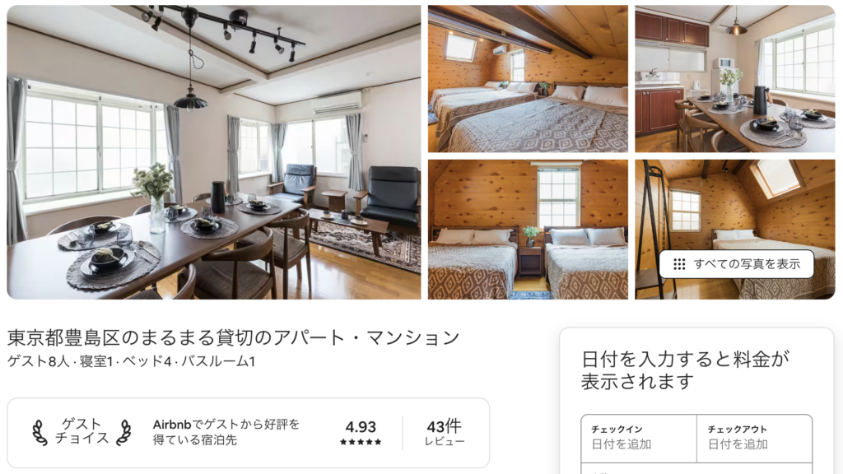The image size is (843, 474).
Task: Click the guest and bedroom details line
Action: (131, 362)
